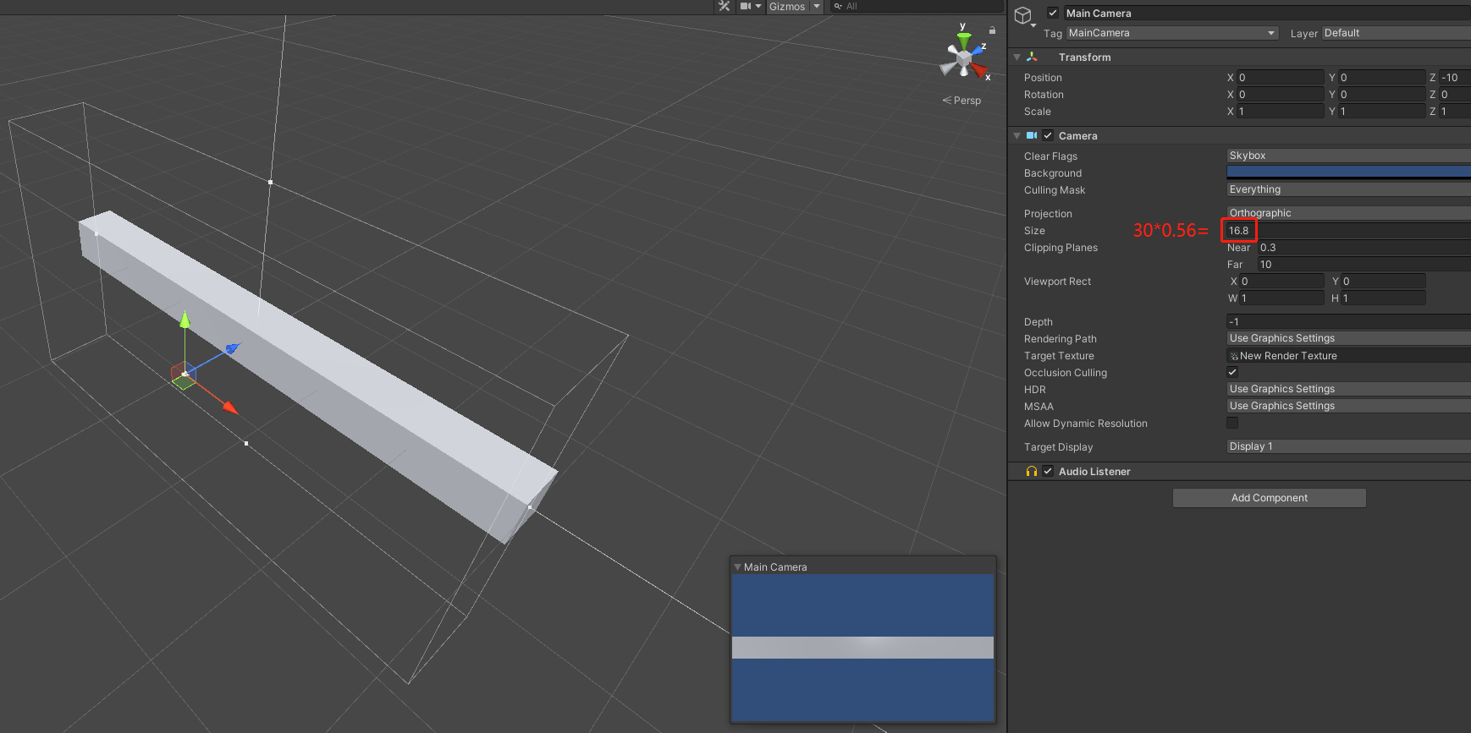The image size is (1471, 733).
Task: Open the Layer dropdown Default
Action: click(1396, 33)
